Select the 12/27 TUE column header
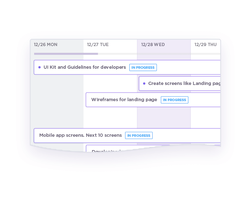Image resolution: width=248 pixels, height=198 pixels. (98, 45)
